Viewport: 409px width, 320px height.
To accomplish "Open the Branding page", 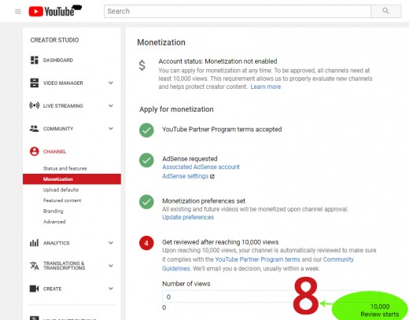I will (x=53, y=211).
